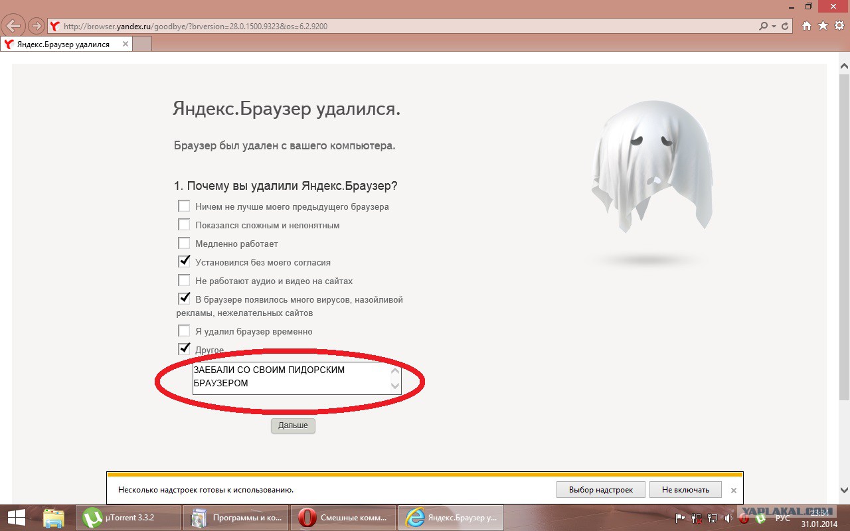Screen dimensions: 850x531
Task: Click the page scrollbar down arrow
Action: tap(844, 490)
